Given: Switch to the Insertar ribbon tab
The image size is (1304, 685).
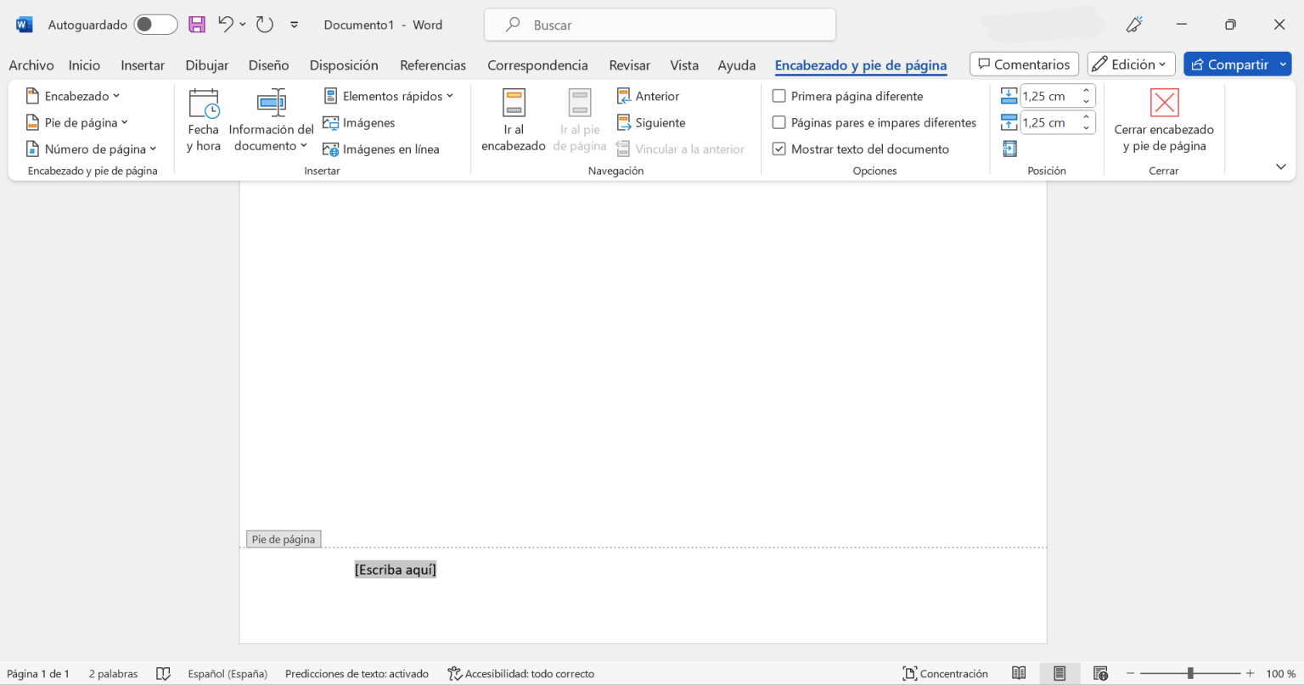Looking at the screenshot, I should pos(142,65).
